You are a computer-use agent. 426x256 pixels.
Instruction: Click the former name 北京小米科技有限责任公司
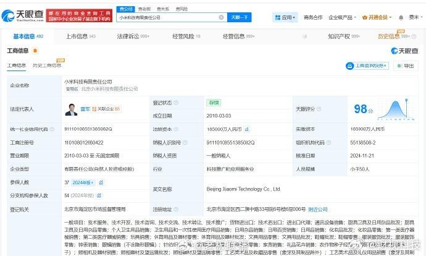(x=109, y=89)
